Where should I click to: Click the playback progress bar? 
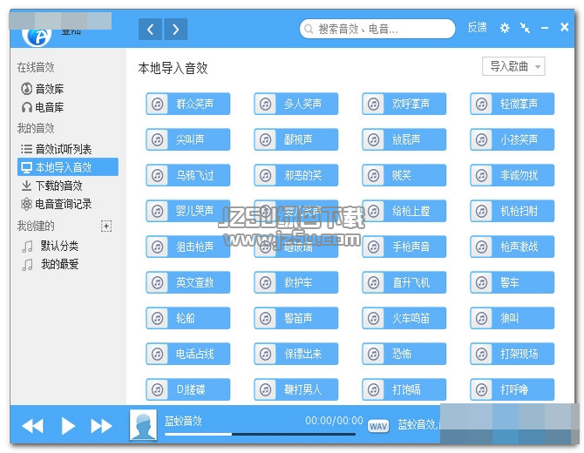(x=260, y=434)
